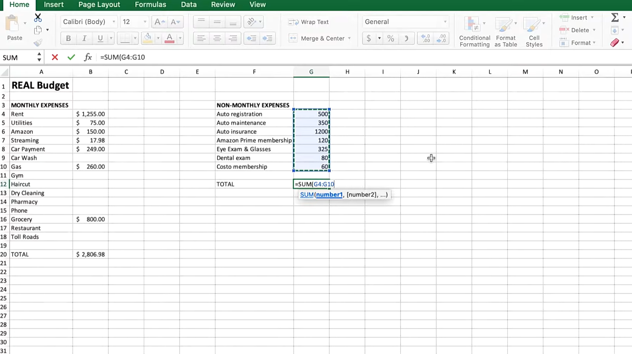The image size is (632, 354).
Task: Open the font name dropdown
Action: pyautogui.click(x=114, y=22)
